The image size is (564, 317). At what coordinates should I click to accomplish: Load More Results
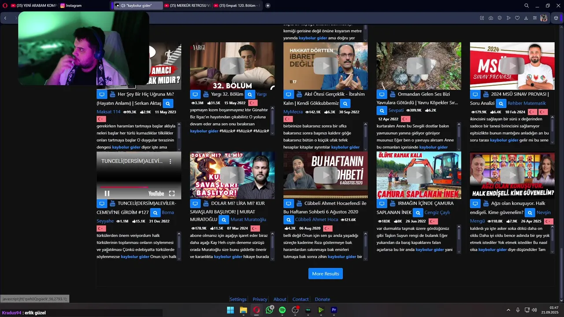pos(326,274)
